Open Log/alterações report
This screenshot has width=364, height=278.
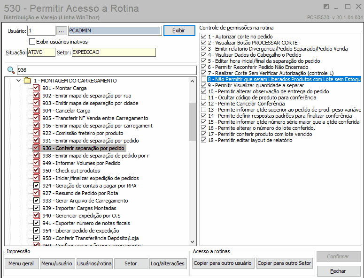(168, 263)
